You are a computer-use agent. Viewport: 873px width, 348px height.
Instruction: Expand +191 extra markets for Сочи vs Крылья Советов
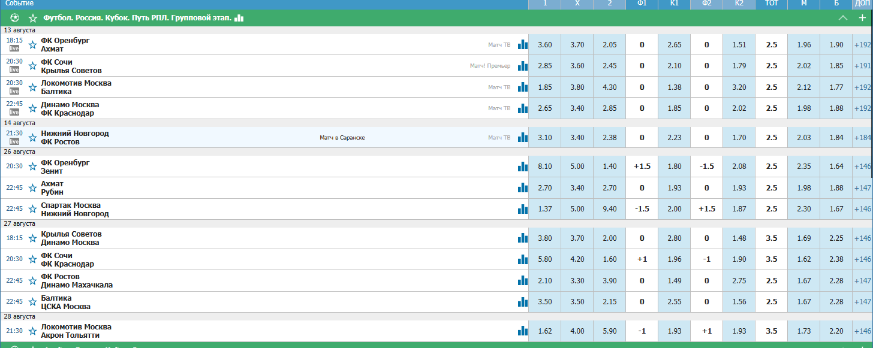[x=863, y=66]
